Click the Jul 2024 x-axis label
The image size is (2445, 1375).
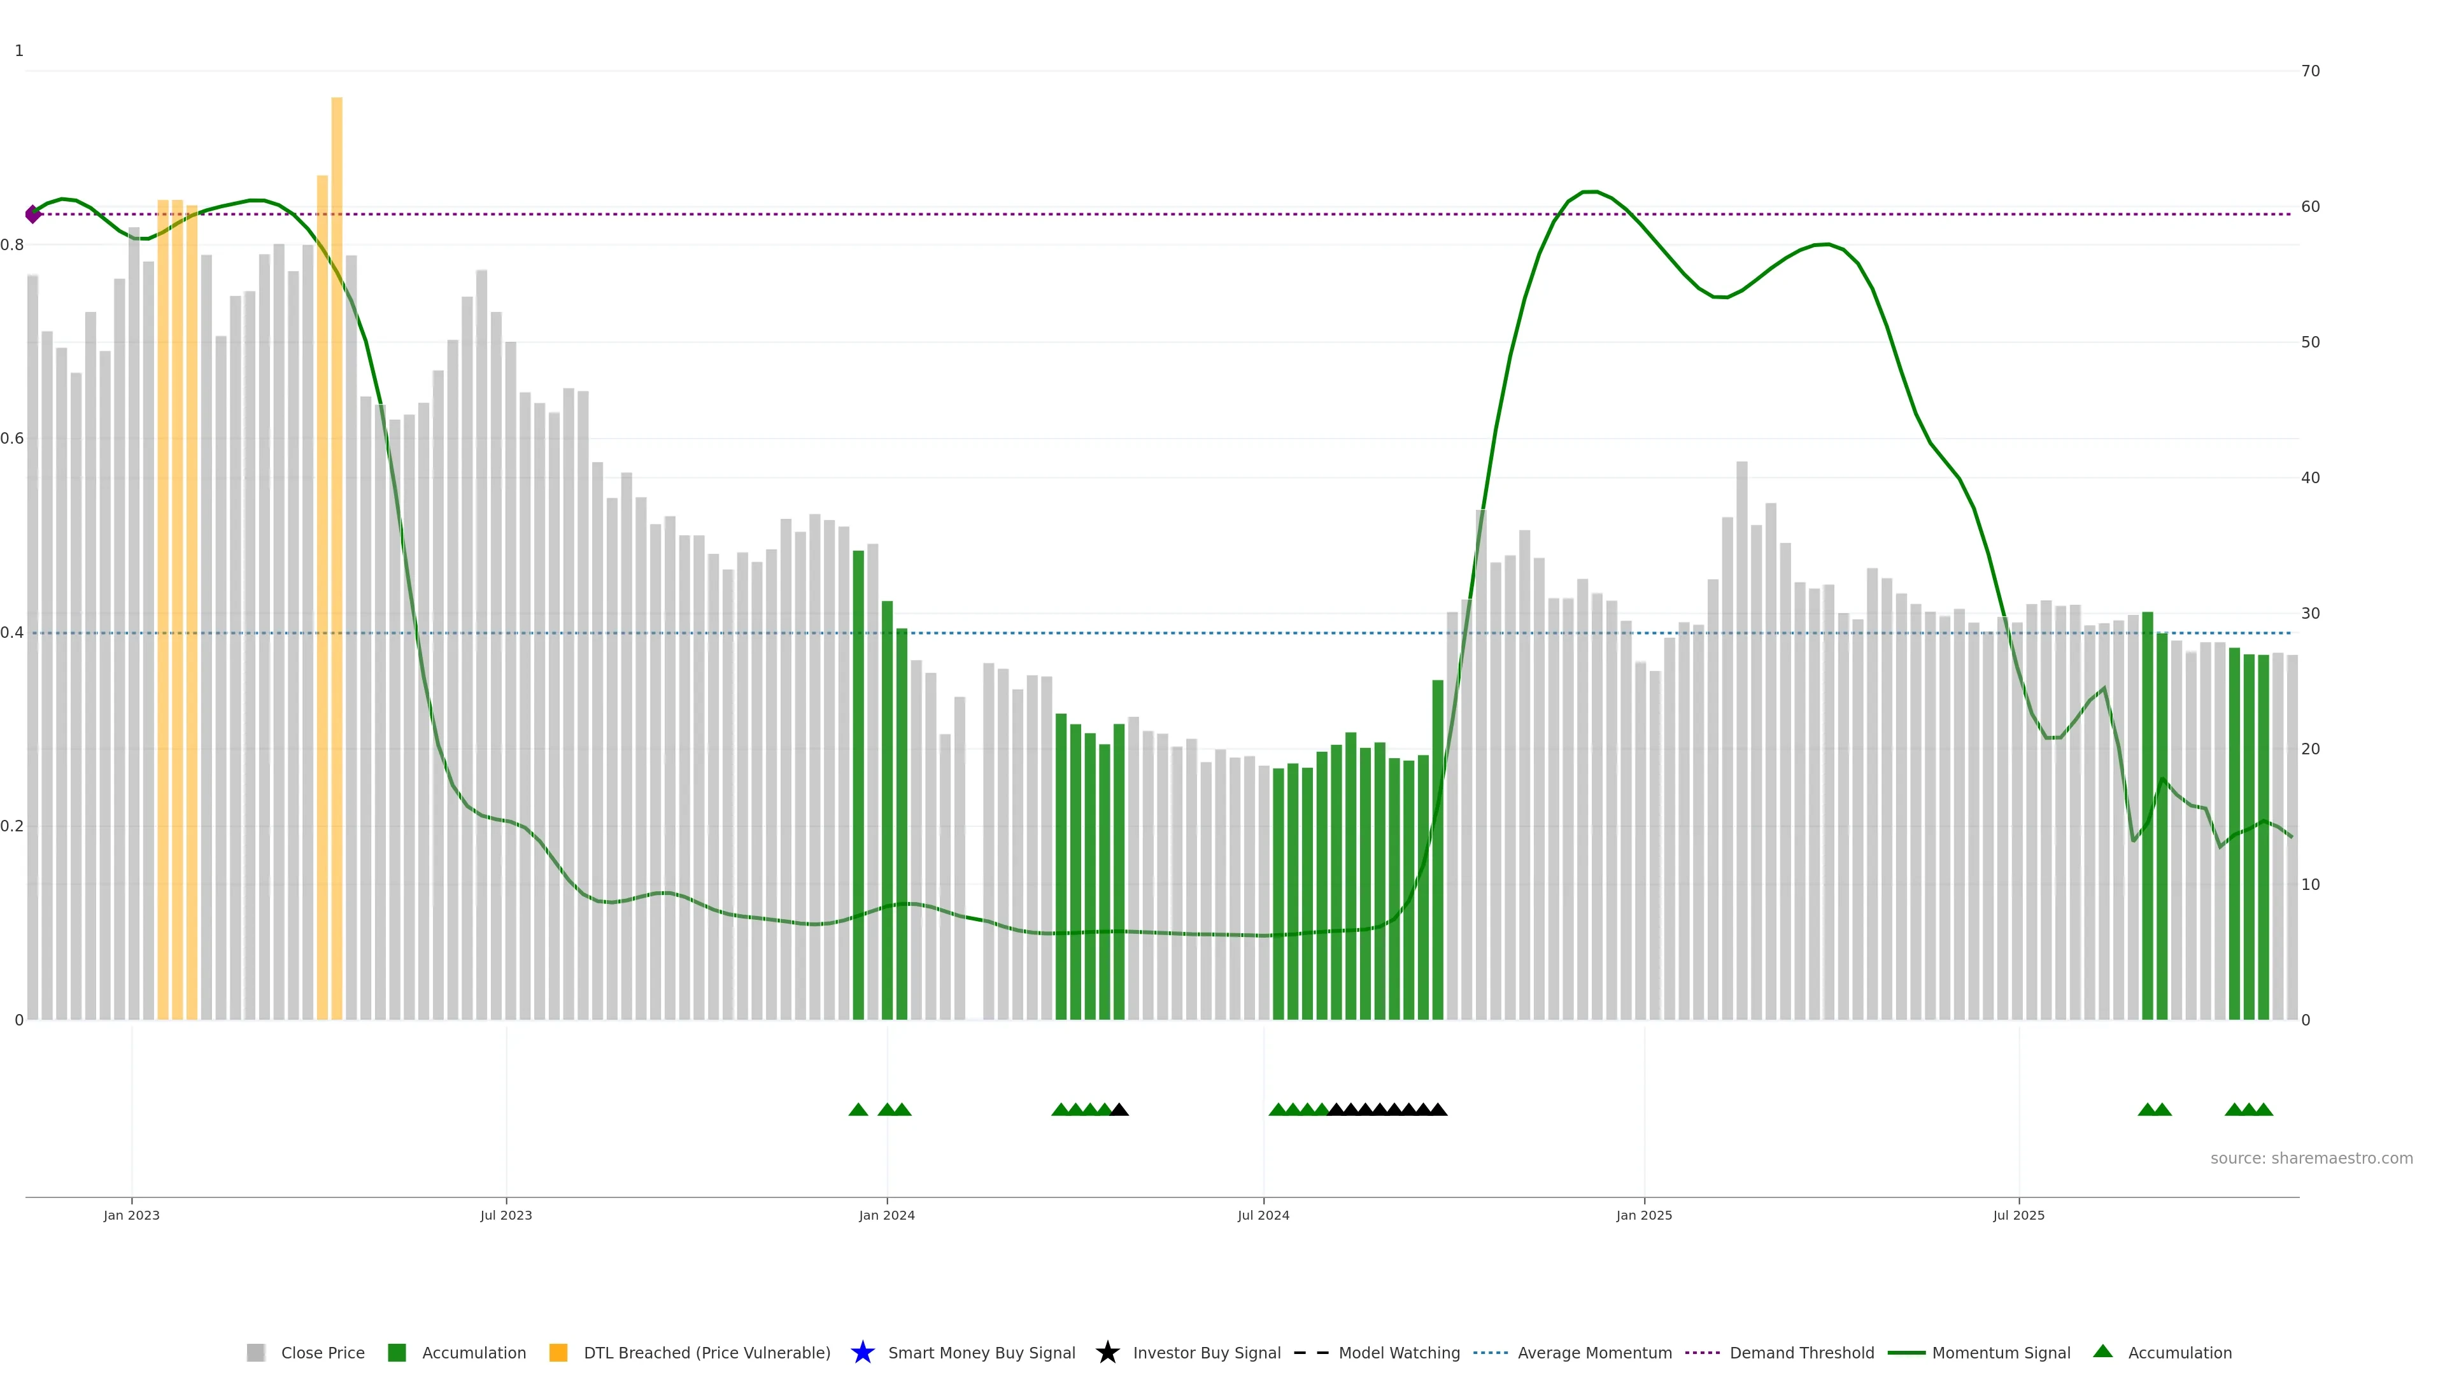pos(1263,1215)
